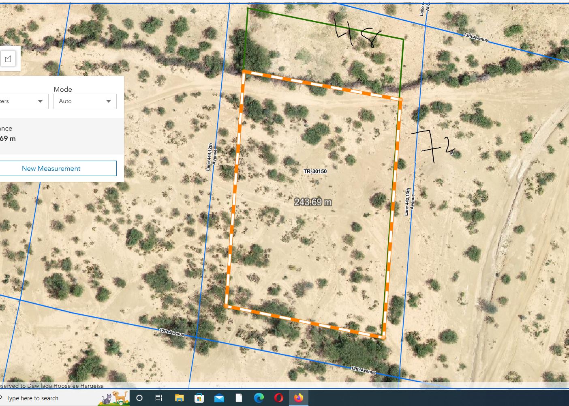Screen dimensions: 569x406
Task: Click the 243.69 m measurement label
Action: click(x=313, y=202)
